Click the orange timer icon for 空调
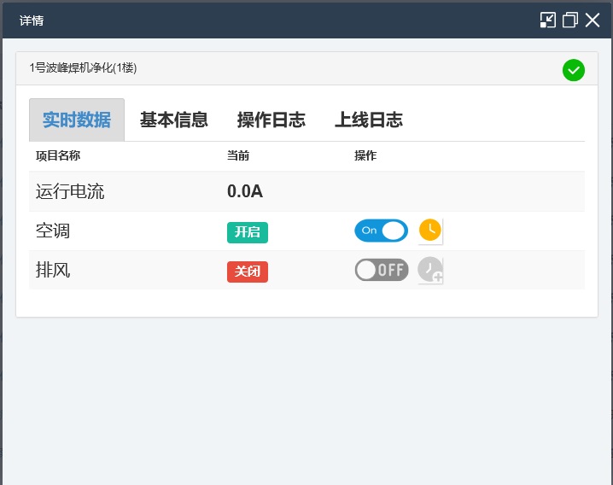Screen dimensions: 613x485 click(x=430, y=231)
